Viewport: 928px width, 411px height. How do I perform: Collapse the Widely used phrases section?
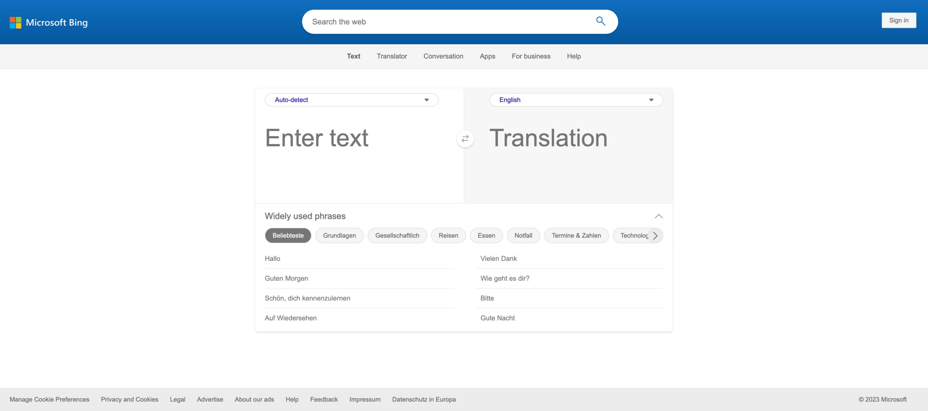[658, 216]
